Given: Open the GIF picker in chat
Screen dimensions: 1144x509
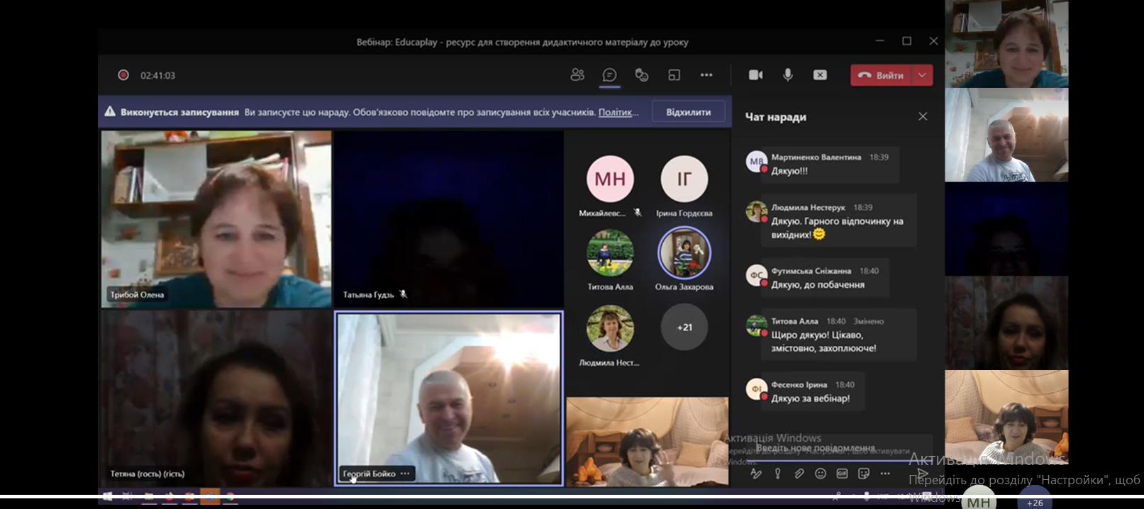Looking at the screenshot, I should point(842,474).
